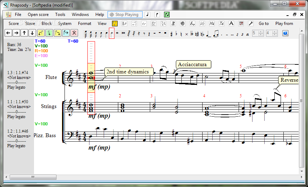This screenshot has height=187, width=308.
Task: Click the Md tool icon
Action: pyautogui.click(x=212, y=24)
